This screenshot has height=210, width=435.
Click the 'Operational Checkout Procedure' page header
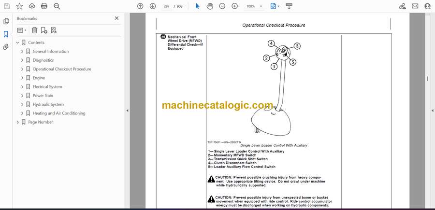coord(274,25)
